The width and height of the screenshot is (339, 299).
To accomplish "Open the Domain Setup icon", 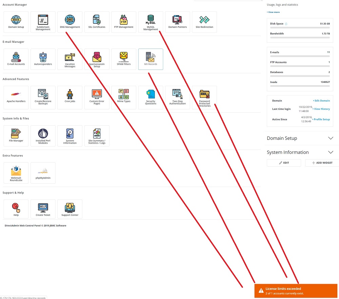I will (x=16, y=22).
